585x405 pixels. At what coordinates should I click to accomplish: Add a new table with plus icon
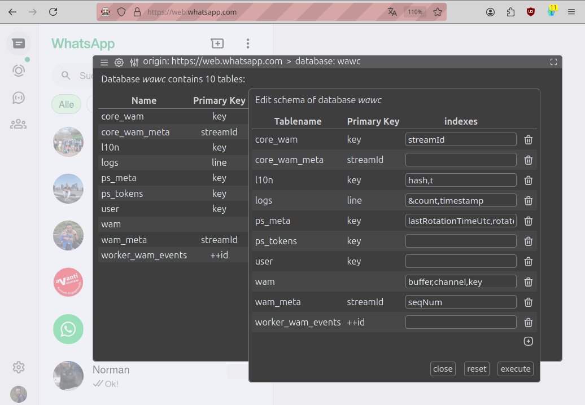click(529, 341)
